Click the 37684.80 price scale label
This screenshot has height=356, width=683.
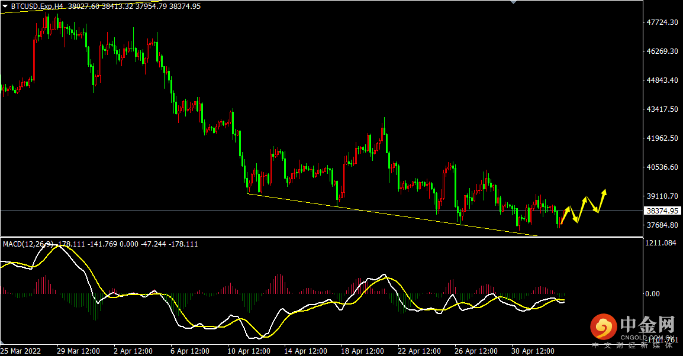662,225
